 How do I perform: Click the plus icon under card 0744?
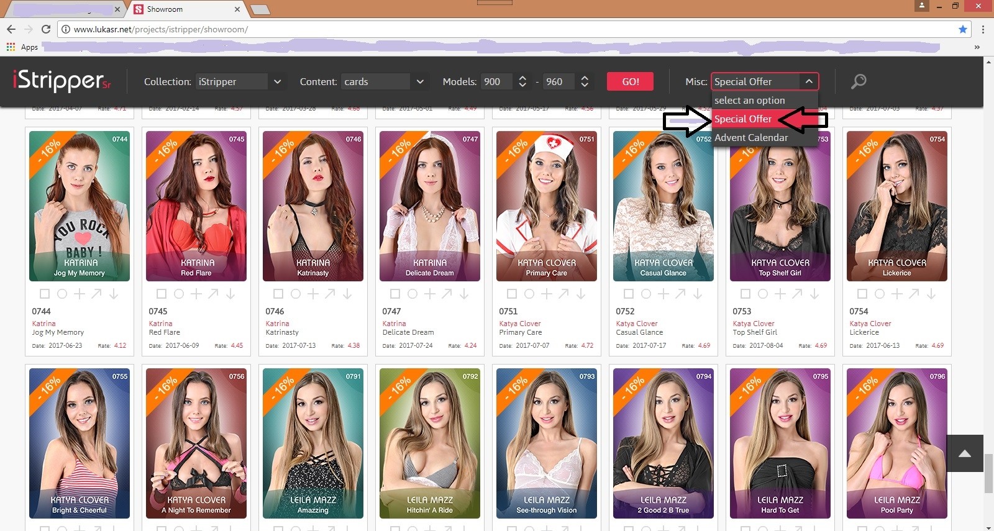pos(79,294)
